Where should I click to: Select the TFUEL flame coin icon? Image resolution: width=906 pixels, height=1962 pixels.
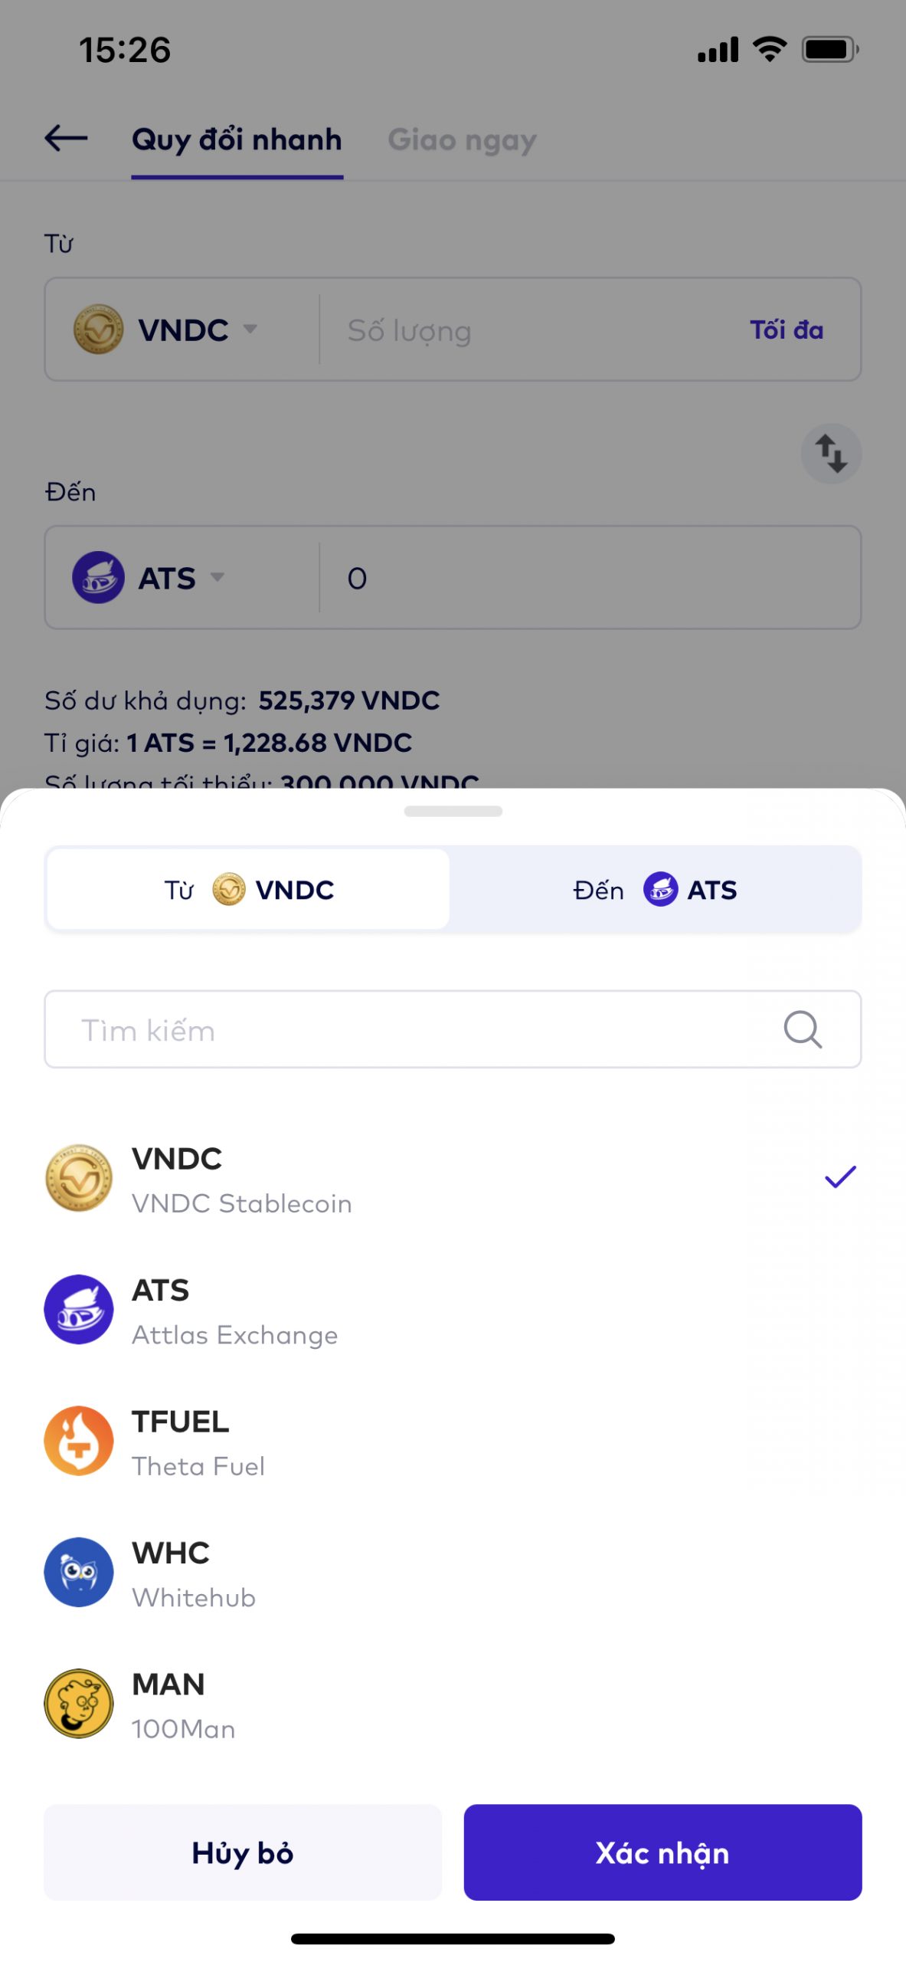(79, 1441)
